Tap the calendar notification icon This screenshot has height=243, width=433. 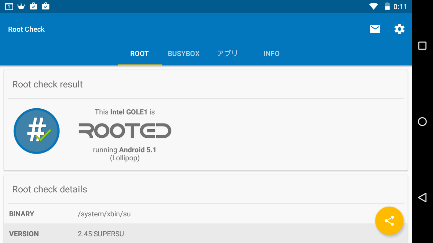[9, 6]
